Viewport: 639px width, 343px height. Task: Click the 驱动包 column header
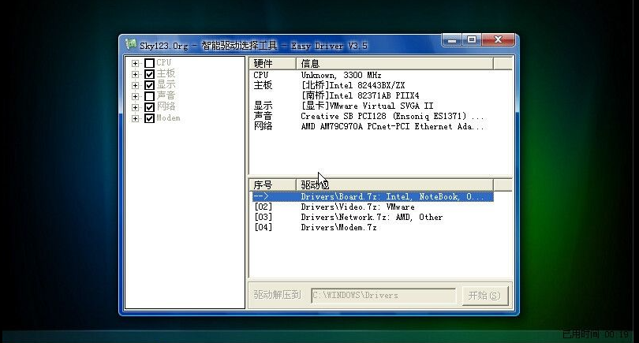(x=394, y=185)
